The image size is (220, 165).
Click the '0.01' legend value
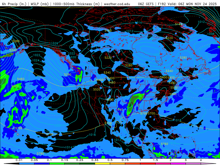click(19, 160)
